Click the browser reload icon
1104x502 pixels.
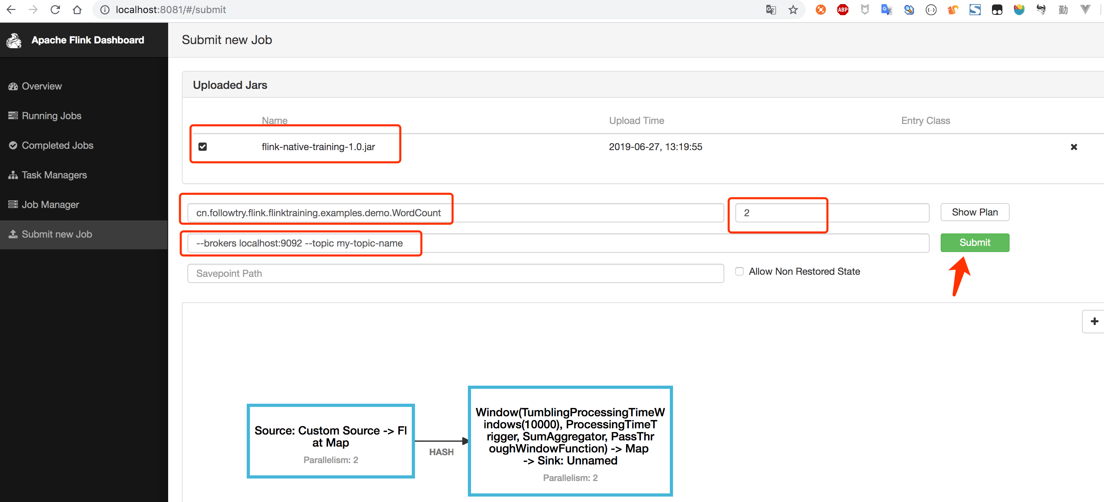pos(55,9)
